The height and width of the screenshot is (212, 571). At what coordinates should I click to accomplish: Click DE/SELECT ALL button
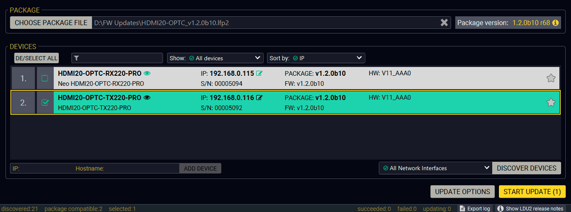37,58
